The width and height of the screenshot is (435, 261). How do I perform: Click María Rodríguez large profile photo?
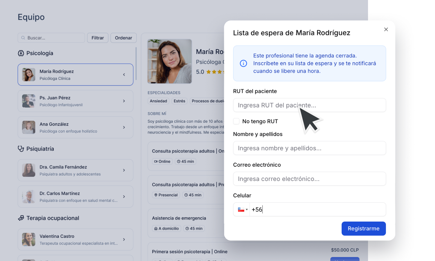pyautogui.click(x=170, y=61)
